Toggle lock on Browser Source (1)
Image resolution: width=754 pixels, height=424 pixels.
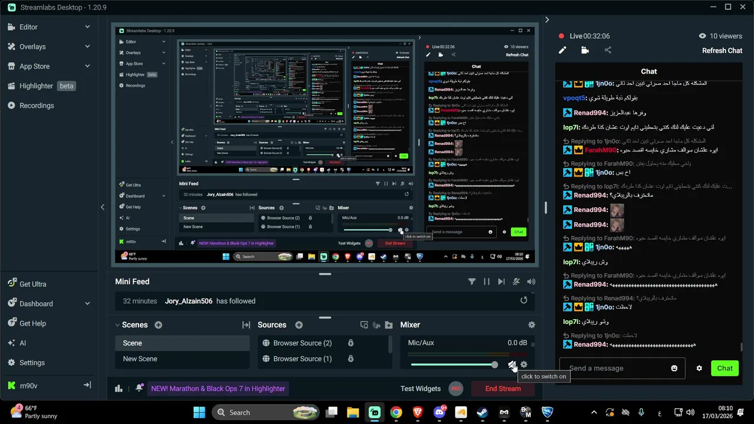pyautogui.click(x=350, y=359)
